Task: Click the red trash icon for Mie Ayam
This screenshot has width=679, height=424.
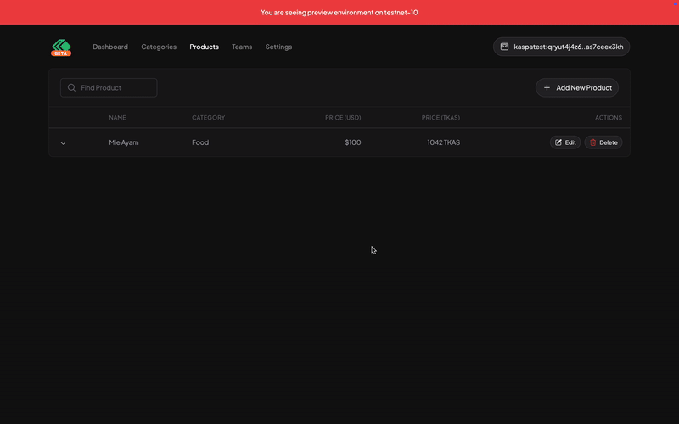Action: click(x=593, y=142)
